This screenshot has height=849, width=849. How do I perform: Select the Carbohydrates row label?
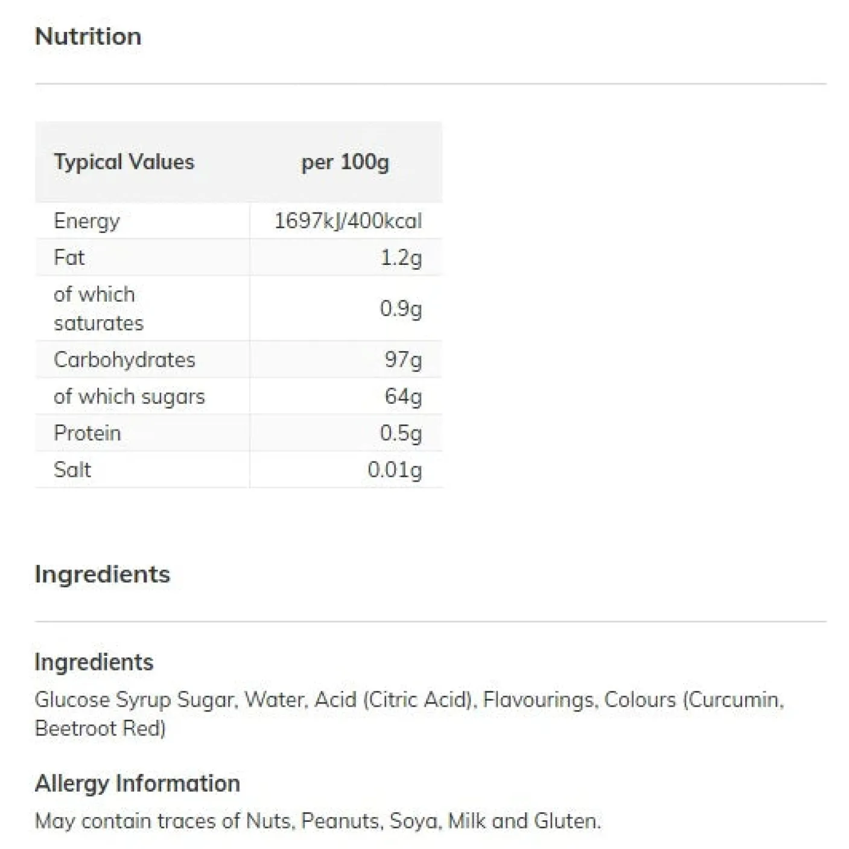click(124, 360)
